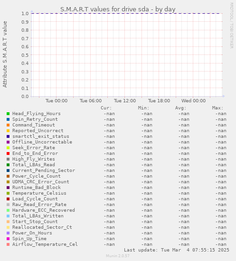Click the Max: column header
The image size is (236, 261).
pyautogui.click(x=217, y=108)
